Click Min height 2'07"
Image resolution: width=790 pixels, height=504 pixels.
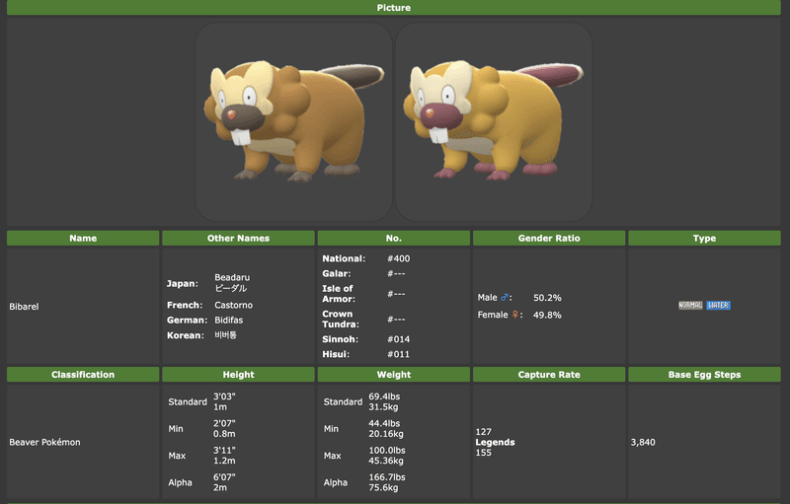point(224,423)
